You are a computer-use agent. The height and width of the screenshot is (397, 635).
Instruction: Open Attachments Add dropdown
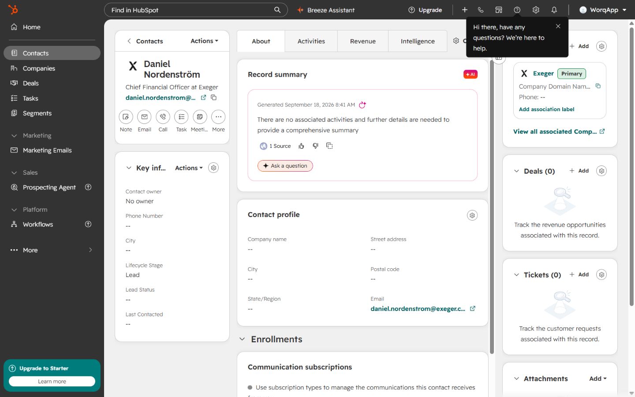click(x=598, y=378)
